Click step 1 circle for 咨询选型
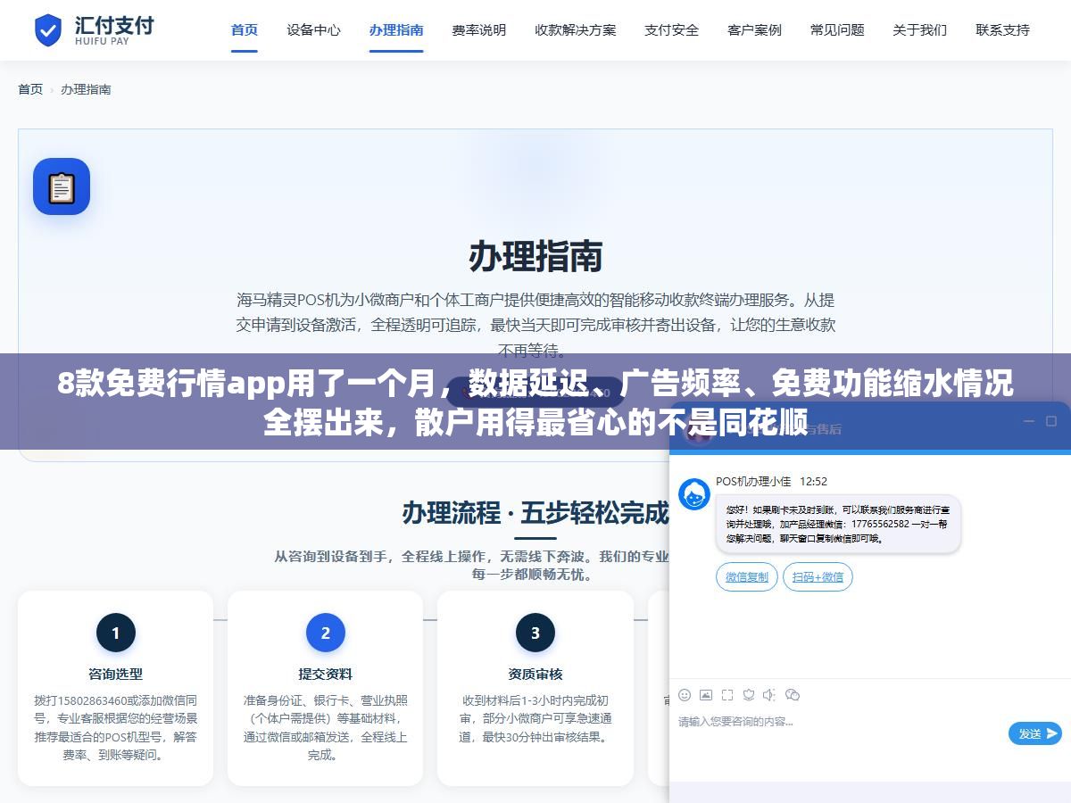Screen dimensions: 1071x803 pyautogui.click(x=115, y=633)
